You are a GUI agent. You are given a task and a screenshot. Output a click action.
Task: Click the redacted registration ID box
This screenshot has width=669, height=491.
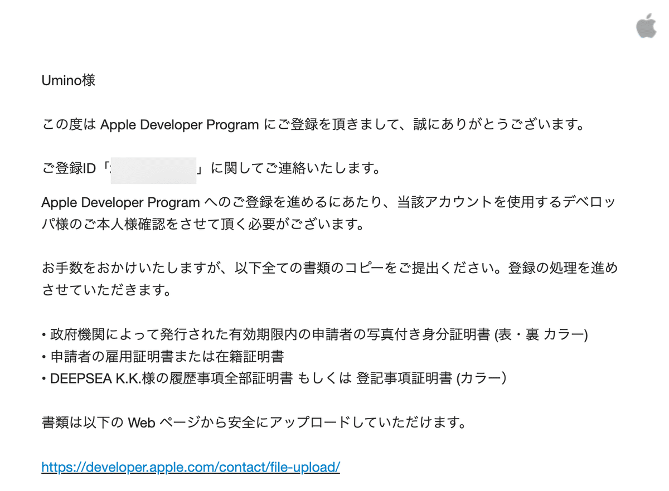tap(153, 171)
